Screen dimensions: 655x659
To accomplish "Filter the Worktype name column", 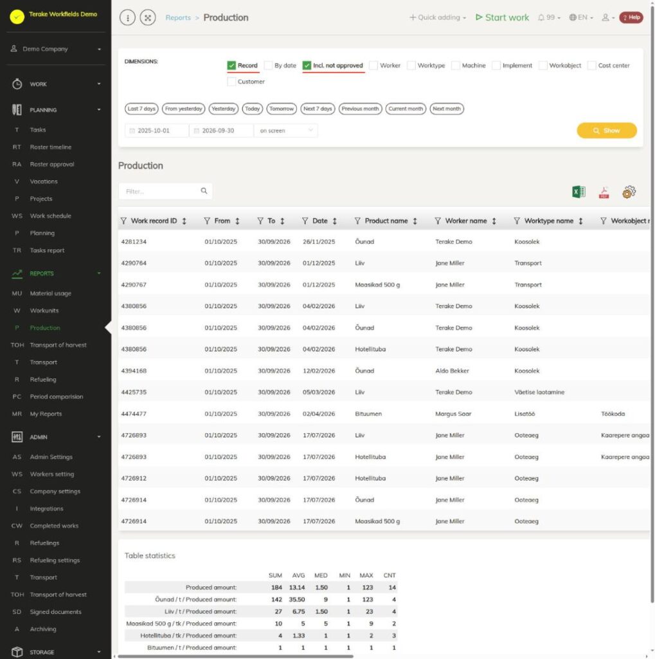I will [x=517, y=221].
